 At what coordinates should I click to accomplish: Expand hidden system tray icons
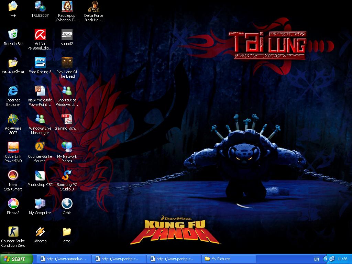(326, 259)
